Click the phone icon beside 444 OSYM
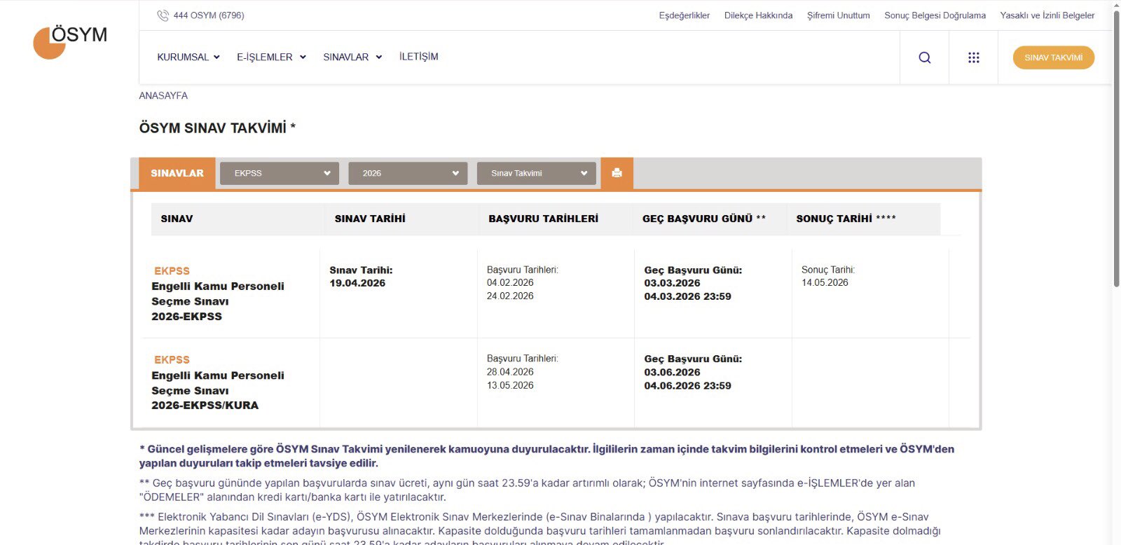The width and height of the screenshot is (1121, 545). [x=163, y=15]
